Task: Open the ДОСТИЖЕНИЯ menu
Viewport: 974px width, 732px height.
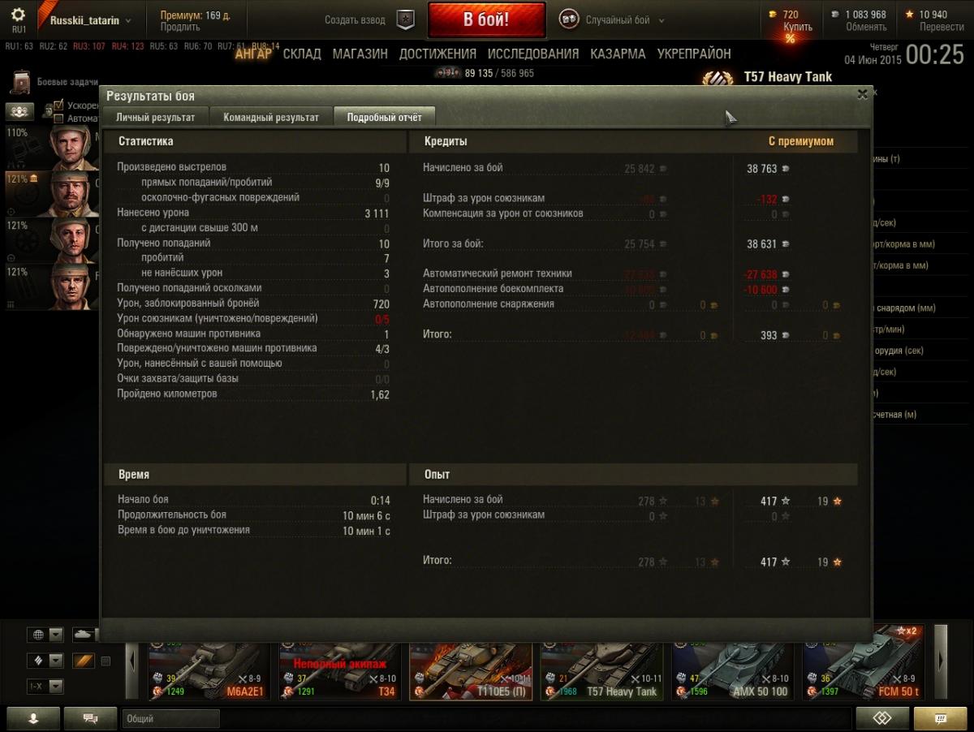Action: pyautogui.click(x=437, y=54)
